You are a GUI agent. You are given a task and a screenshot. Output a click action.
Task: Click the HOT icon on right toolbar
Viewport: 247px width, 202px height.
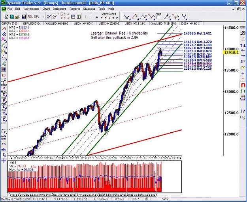pos(243,98)
